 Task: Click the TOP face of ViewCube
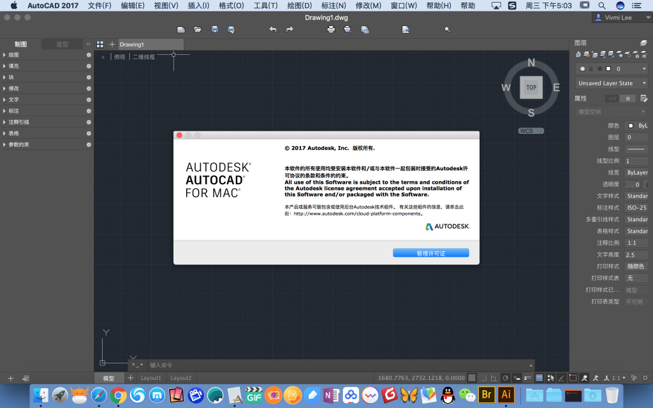(x=531, y=87)
